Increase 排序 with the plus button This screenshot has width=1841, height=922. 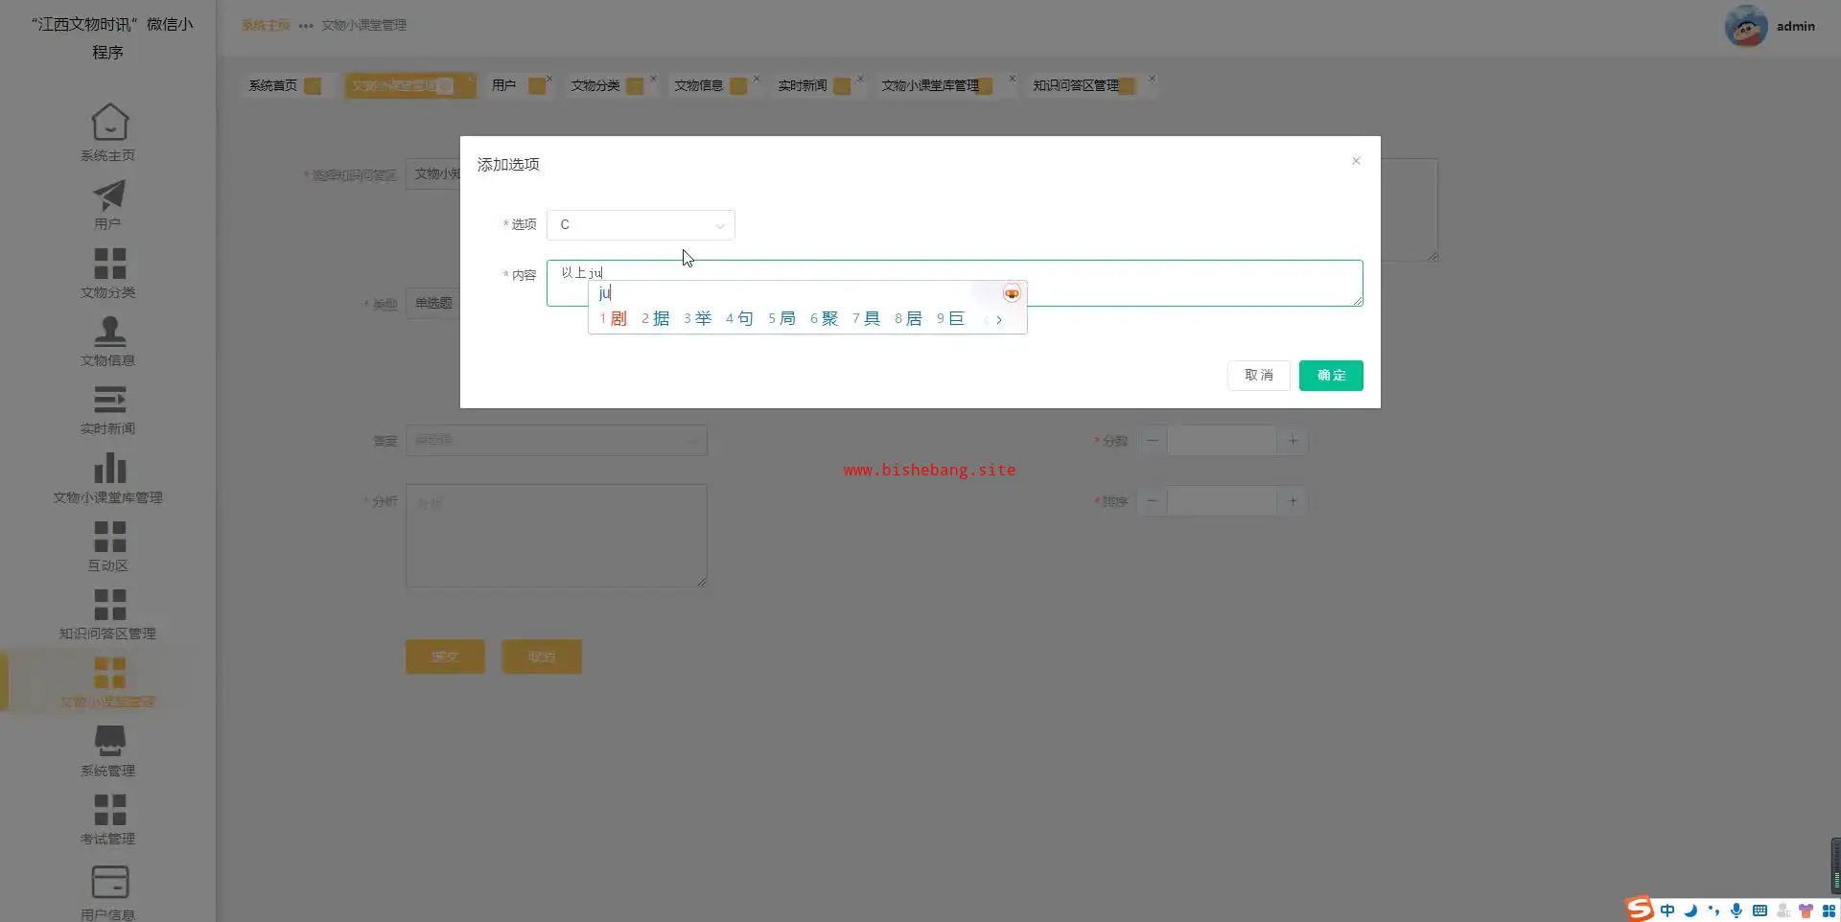pos(1293,501)
